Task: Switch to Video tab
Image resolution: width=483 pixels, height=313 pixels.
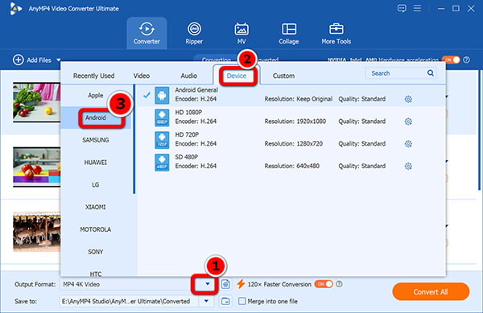Action: 142,76
